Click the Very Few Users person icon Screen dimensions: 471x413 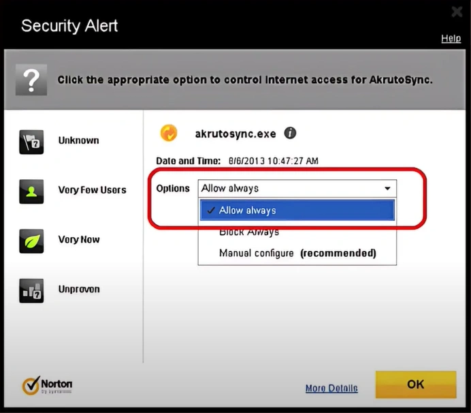(31, 192)
